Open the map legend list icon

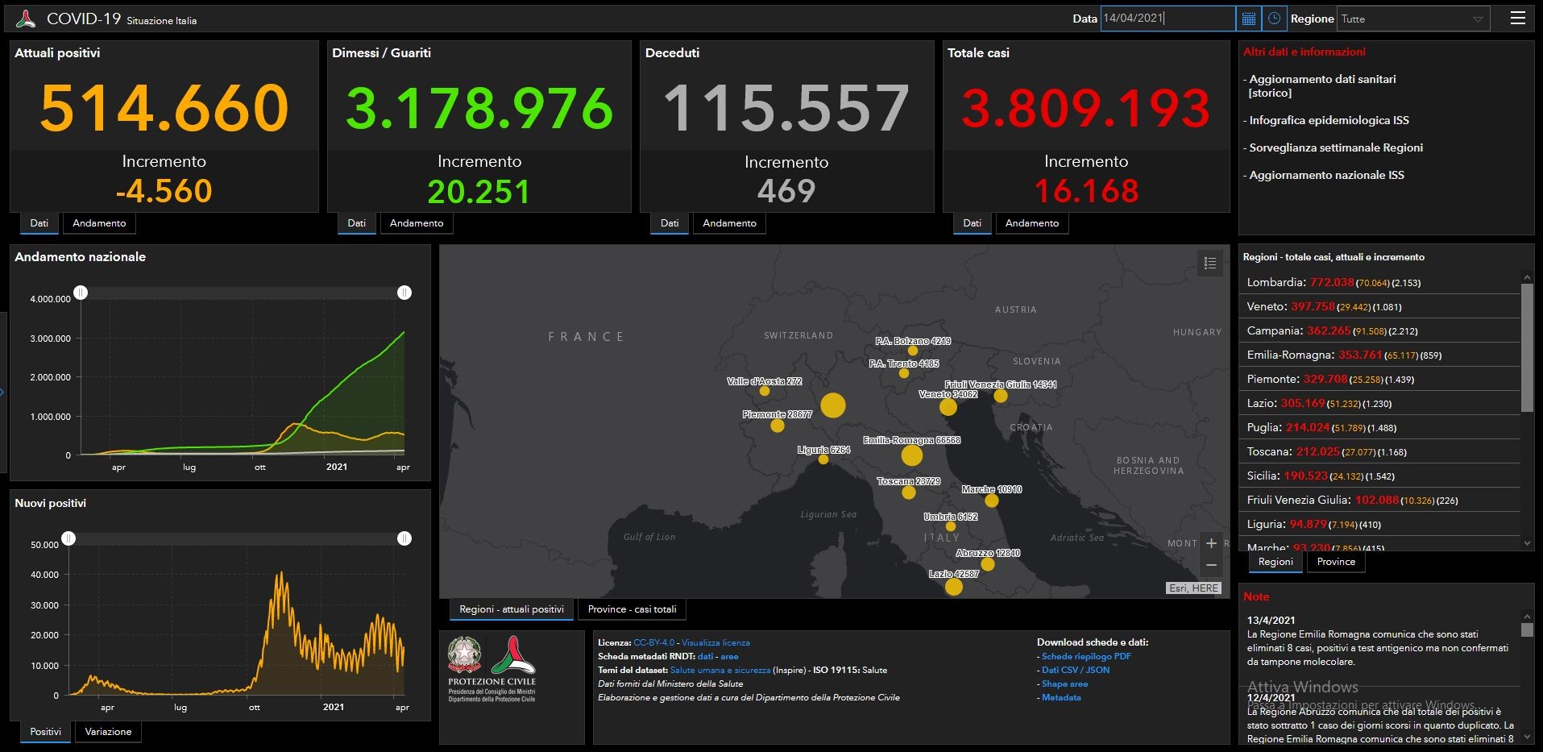tap(1209, 263)
